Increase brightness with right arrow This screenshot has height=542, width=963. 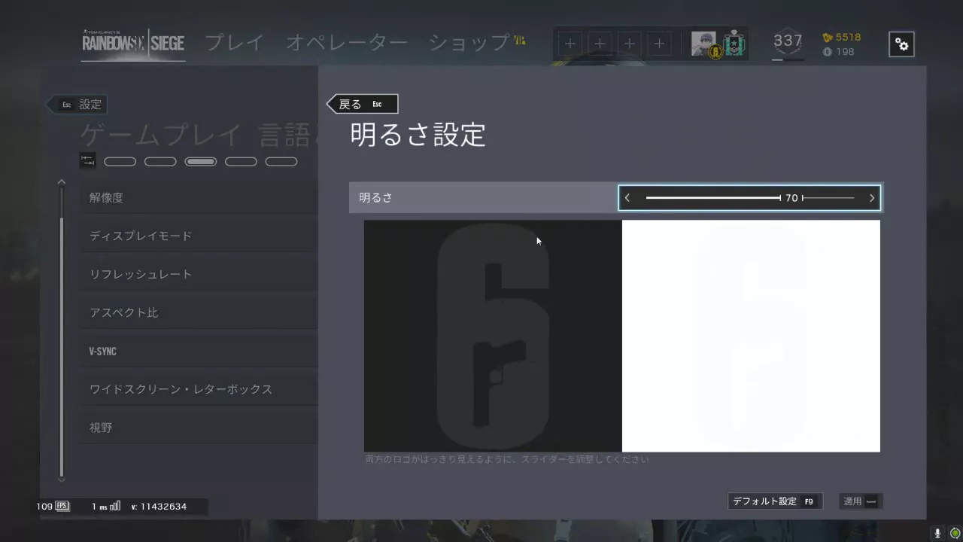point(872,198)
